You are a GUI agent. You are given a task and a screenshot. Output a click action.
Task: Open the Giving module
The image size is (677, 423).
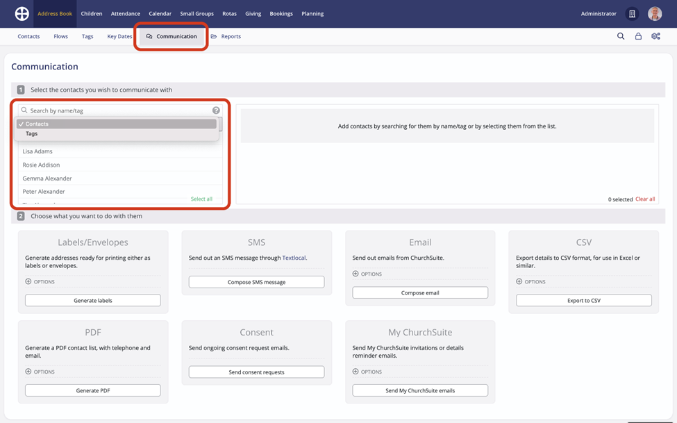click(x=253, y=14)
